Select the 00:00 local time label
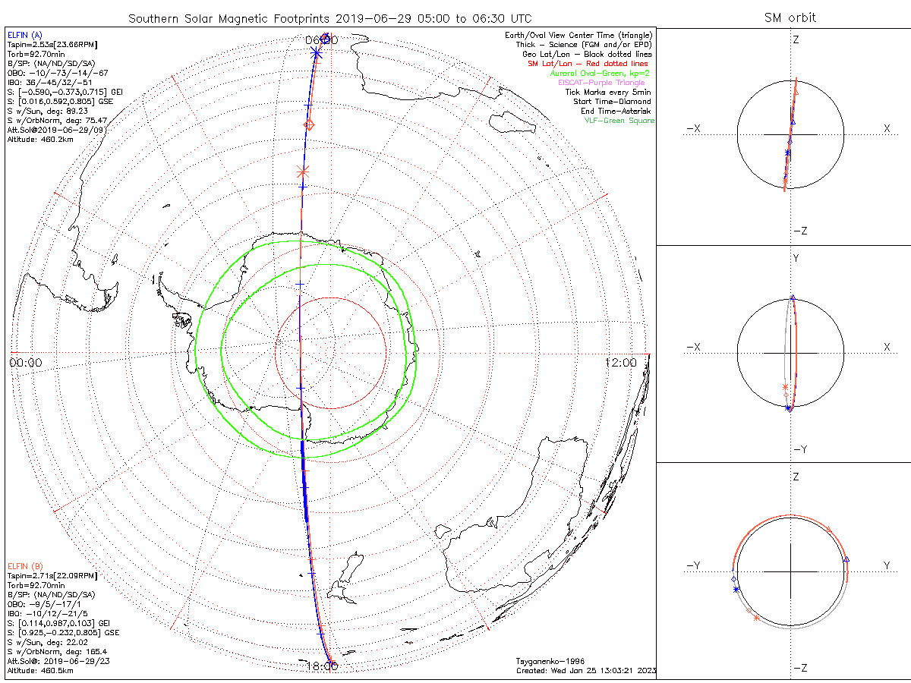 pyautogui.click(x=26, y=363)
